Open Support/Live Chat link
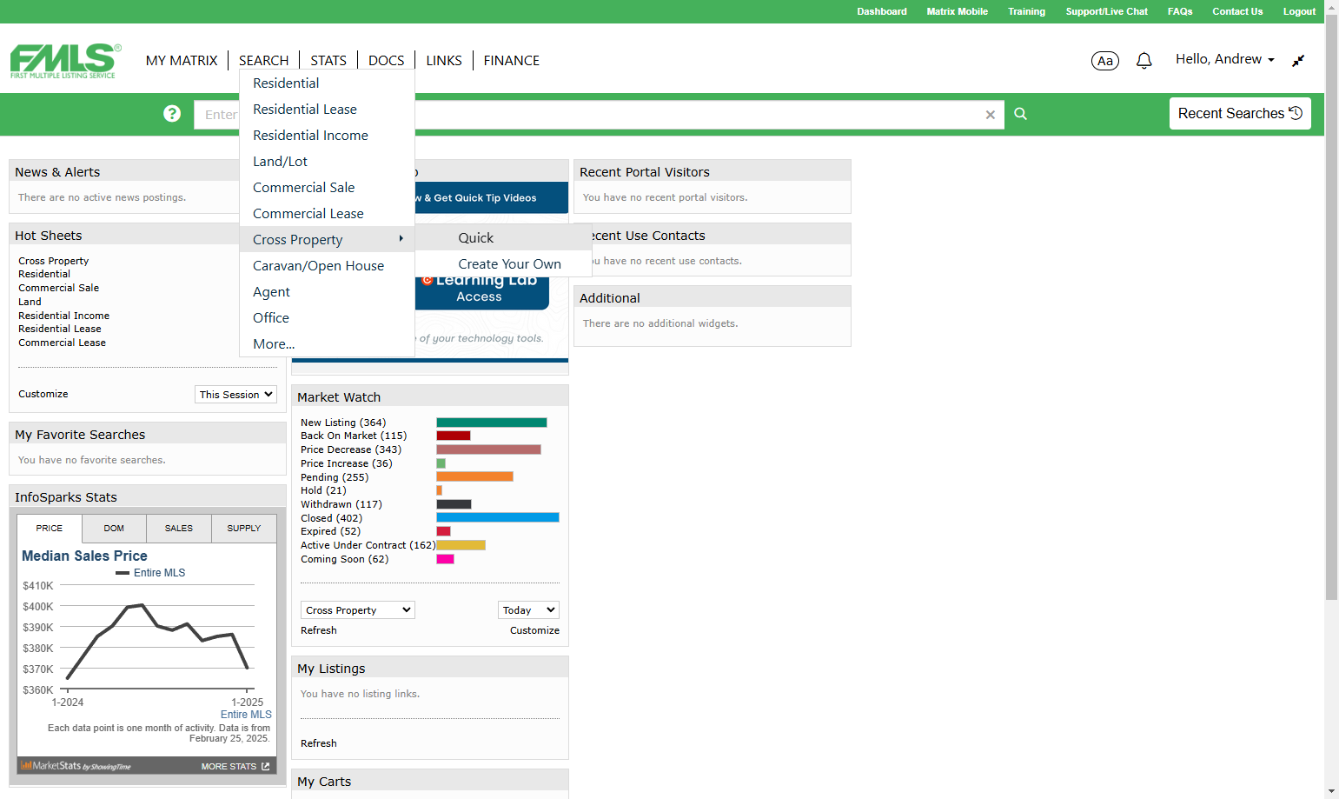Screen dimensions: 1339x799 [1106, 11]
